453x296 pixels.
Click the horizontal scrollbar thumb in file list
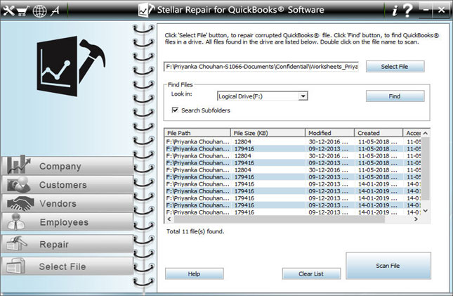(x=279, y=219)
